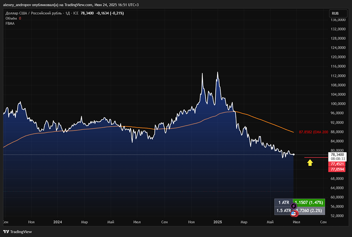Screen dimensions: 352x237
Task: Click the 68,0000 price axis label
Action: pos(337,179)
